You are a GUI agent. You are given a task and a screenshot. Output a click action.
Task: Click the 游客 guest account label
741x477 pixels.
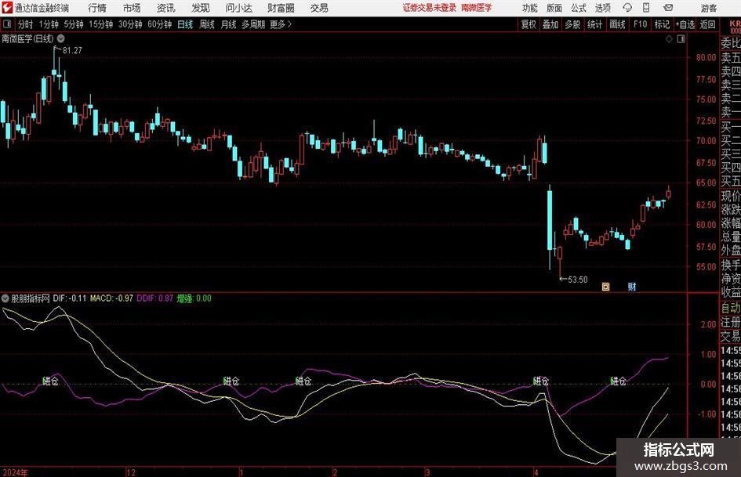708,8
